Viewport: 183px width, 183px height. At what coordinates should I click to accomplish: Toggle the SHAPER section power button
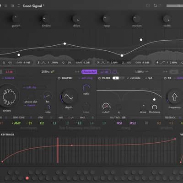tap(59, 78)
